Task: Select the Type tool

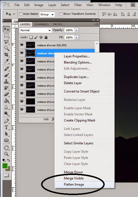Action: click(6, 127)
